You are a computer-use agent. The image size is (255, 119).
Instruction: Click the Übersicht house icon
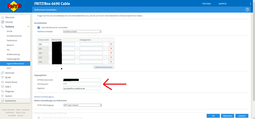pos(3,18)
